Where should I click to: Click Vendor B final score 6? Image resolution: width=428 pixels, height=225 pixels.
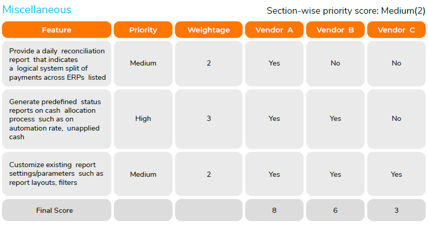click(335, 210)
